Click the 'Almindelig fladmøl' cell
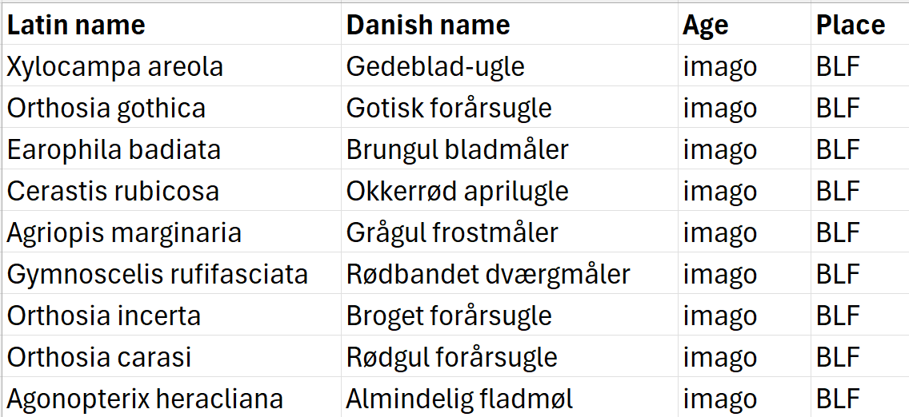Viewport: 909px width, 417px height. [x=459, y=399]
